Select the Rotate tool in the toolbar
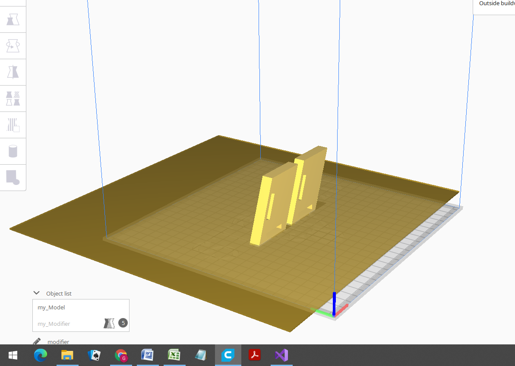Viewport: 515px width, 366px height. 13,46
